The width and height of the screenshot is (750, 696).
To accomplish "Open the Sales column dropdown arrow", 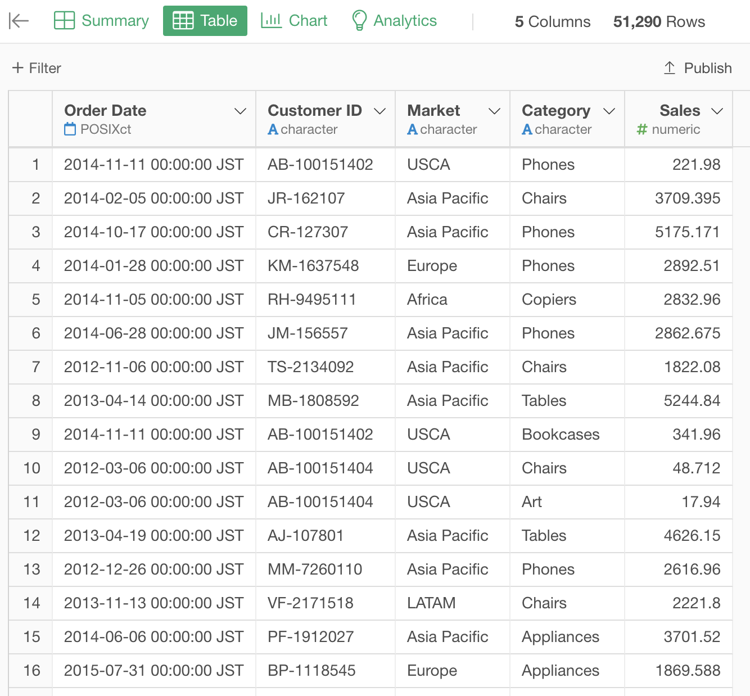I will pyautogui.click(x=717, y=111).
